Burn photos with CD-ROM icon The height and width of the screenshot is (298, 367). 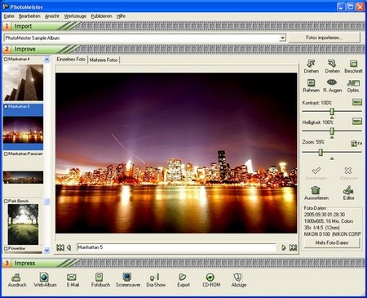point(210,278)
